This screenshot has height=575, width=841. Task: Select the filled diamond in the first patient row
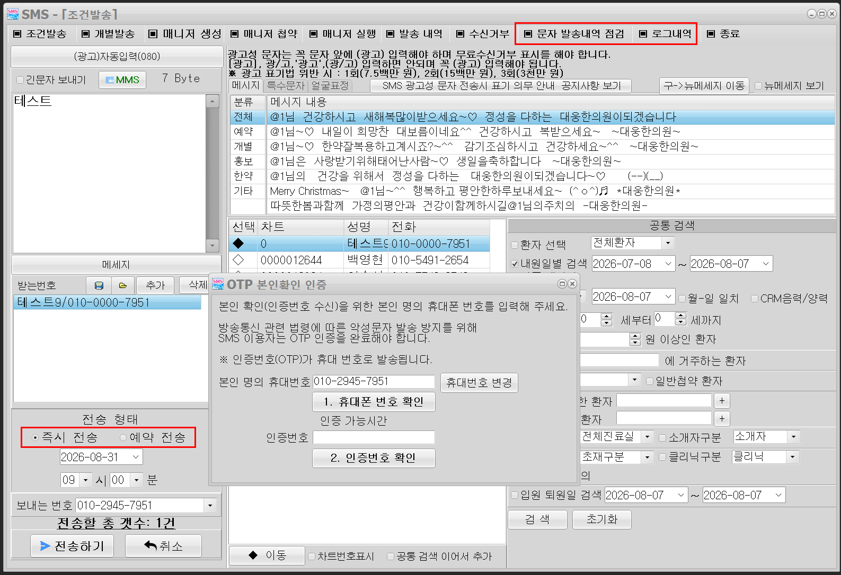pos(238,244)
